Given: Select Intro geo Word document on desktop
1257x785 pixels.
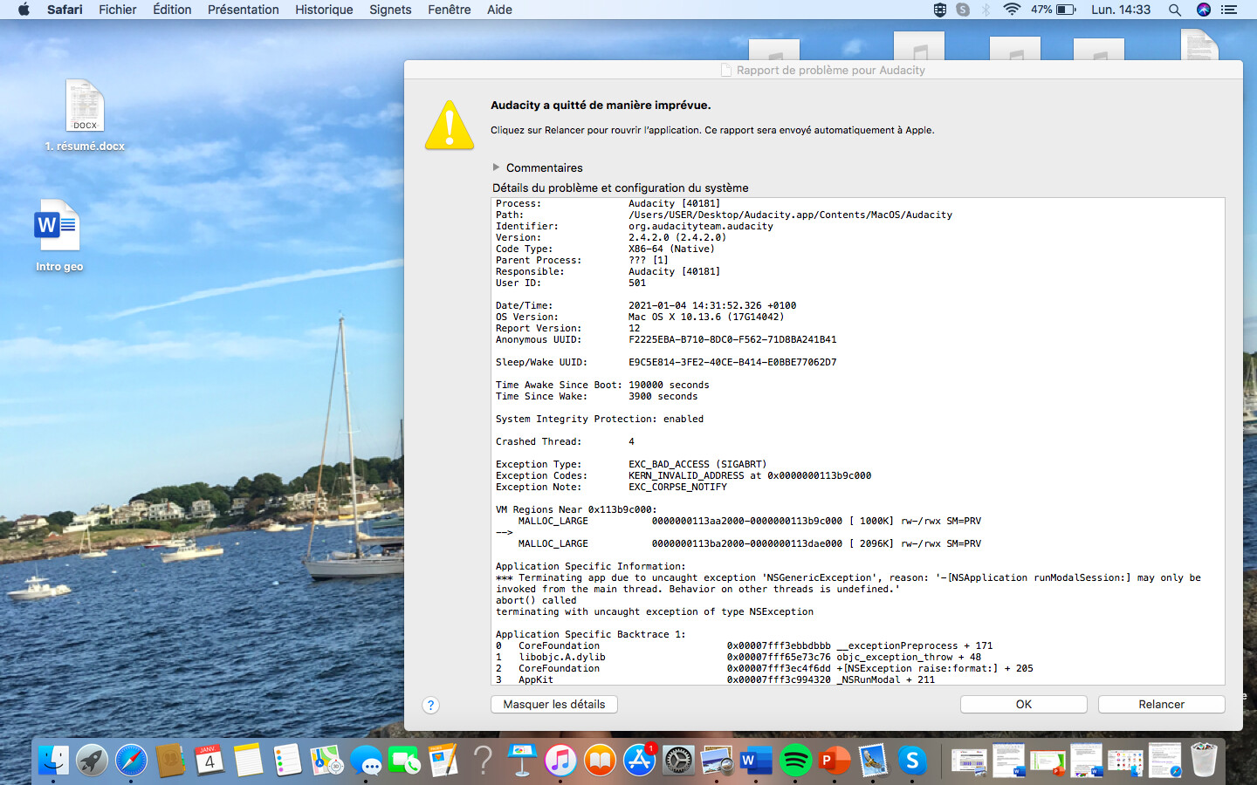Looking at the screenshot, I should point(58,236).
